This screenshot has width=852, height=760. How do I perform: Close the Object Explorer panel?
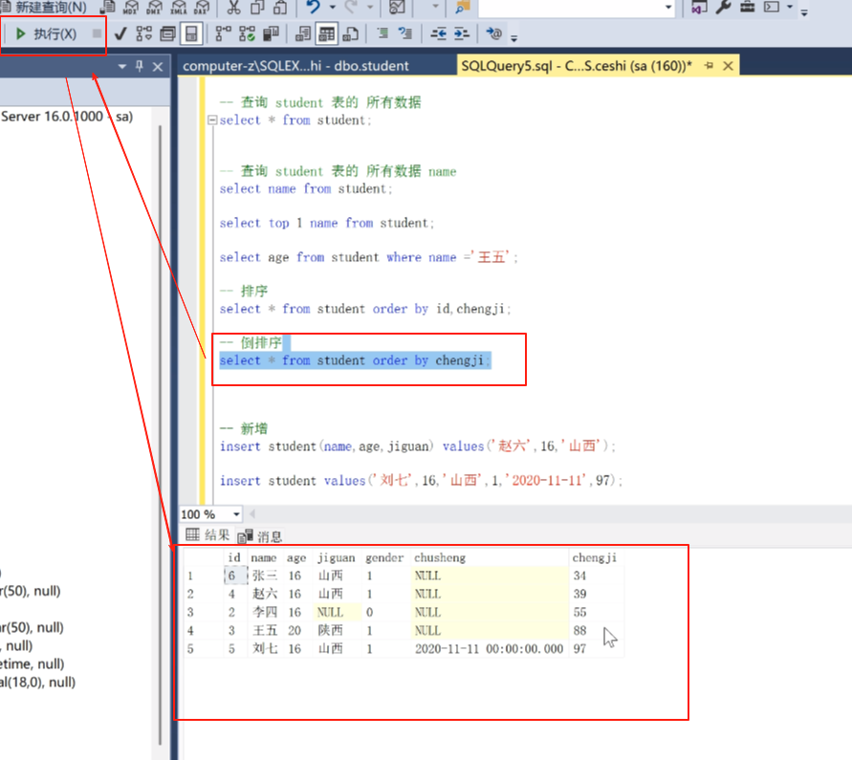[x=158, y=67]
